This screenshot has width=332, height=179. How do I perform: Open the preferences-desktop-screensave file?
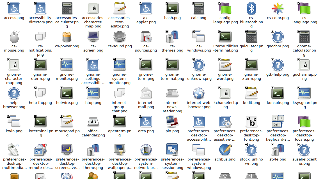click(x=67, y=150)
